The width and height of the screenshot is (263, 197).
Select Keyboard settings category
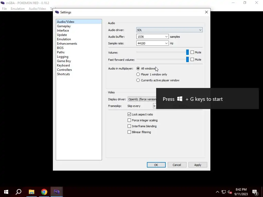click(x=79, y=65)
